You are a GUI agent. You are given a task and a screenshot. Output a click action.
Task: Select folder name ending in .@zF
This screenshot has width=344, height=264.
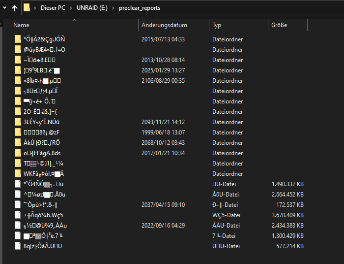pyautogui.click(x=41, y=132)
